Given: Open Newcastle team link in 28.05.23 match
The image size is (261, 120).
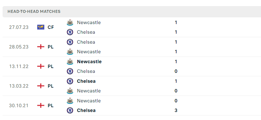Looking at the screenshot, I should tap(89, 52).
